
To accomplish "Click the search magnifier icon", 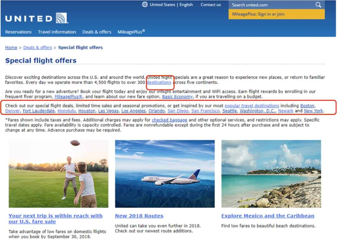I will [x=318, y=5].
